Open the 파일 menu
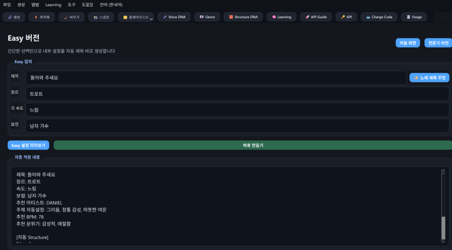The width and height of the screenshot is (452, 250). pyautogui.click(x=7, y=4)
